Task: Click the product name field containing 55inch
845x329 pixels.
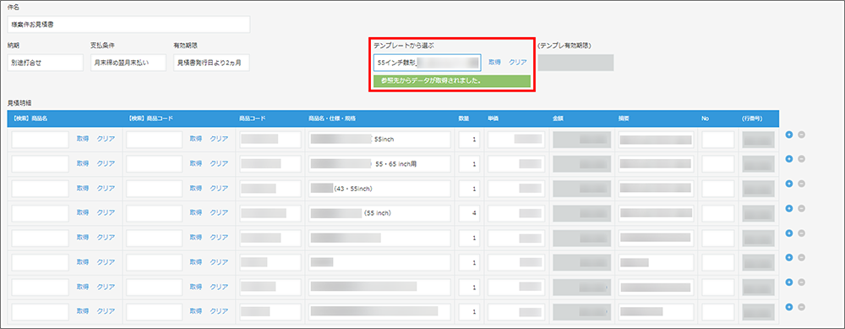Action: click(x=380, y=140)
